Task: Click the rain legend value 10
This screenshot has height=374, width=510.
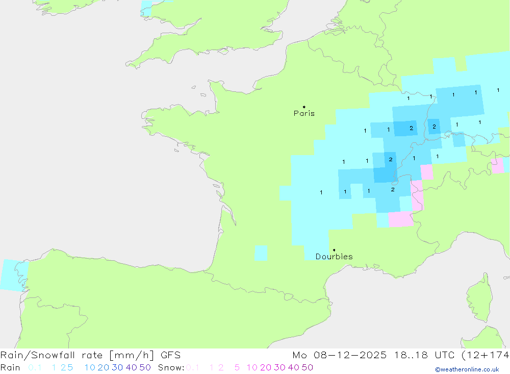Action: pyautogui.click(x=90, y=367)
